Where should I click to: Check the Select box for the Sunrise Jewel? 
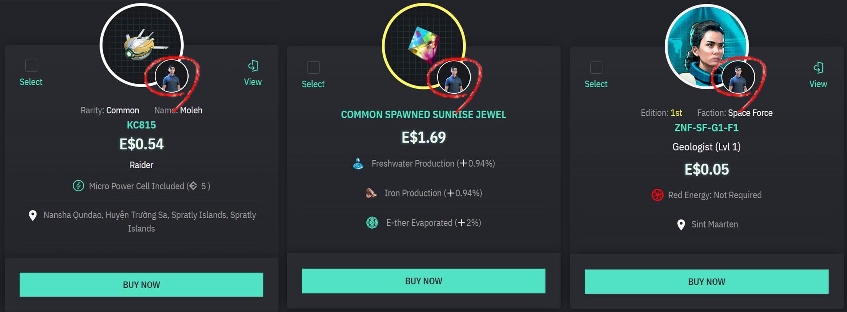(x=313, y=68)
